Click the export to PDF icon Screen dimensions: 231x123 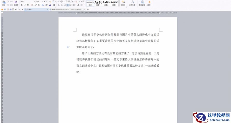tap(8, 9)
